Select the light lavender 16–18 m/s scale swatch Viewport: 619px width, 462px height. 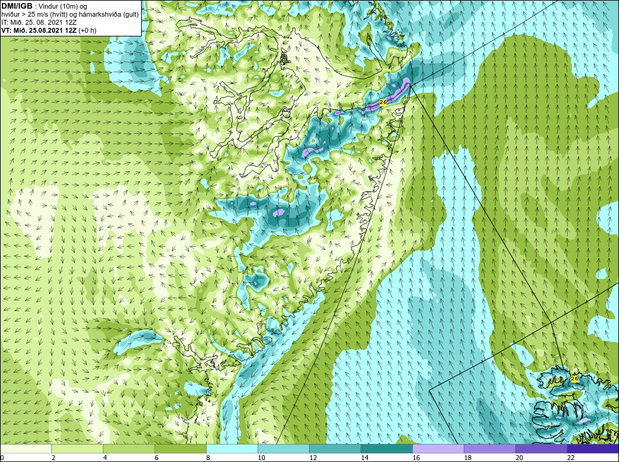click(x=438, y=449)
